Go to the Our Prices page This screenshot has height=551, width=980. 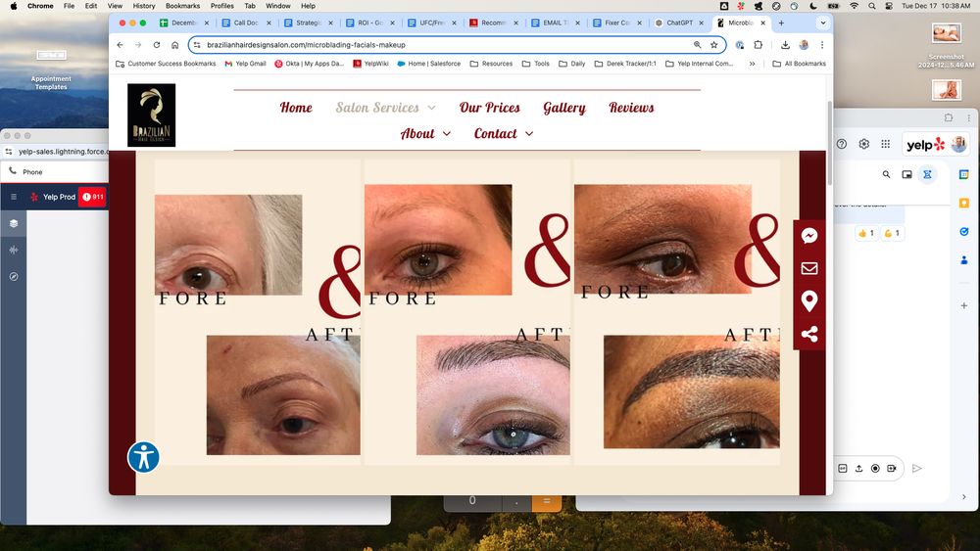(490, 108)
